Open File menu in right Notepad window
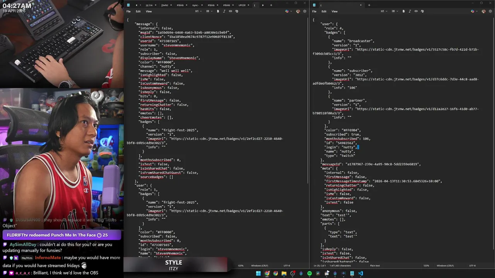The height and width of the screenshot is (278, 495). 314,11
